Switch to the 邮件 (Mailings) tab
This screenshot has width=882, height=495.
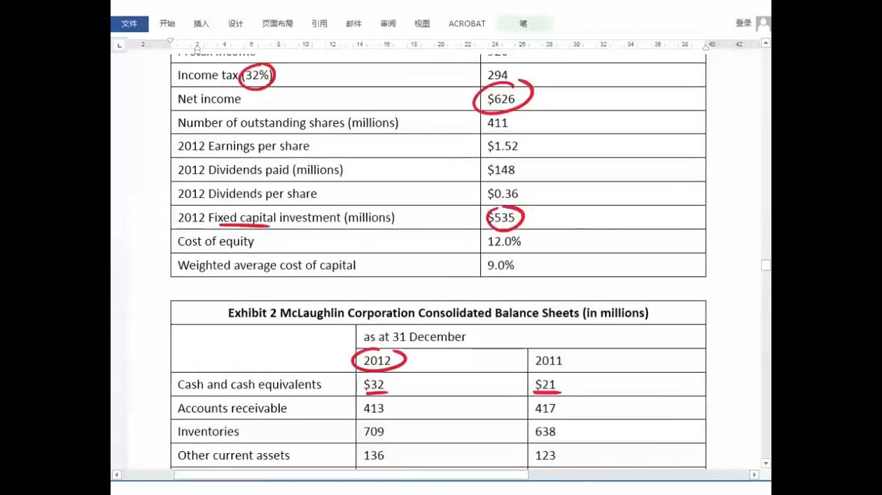353,24
